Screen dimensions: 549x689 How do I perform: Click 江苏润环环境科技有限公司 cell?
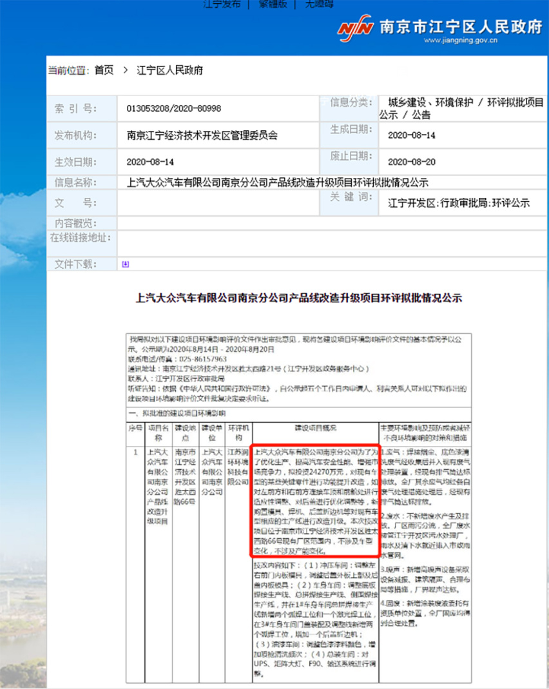[x=238, y=467]
